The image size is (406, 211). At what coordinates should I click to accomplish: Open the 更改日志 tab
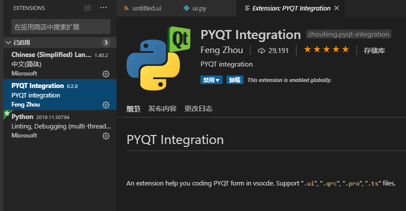coord(198,108)
